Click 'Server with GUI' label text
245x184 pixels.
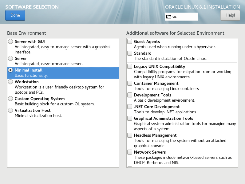[30, 41]
